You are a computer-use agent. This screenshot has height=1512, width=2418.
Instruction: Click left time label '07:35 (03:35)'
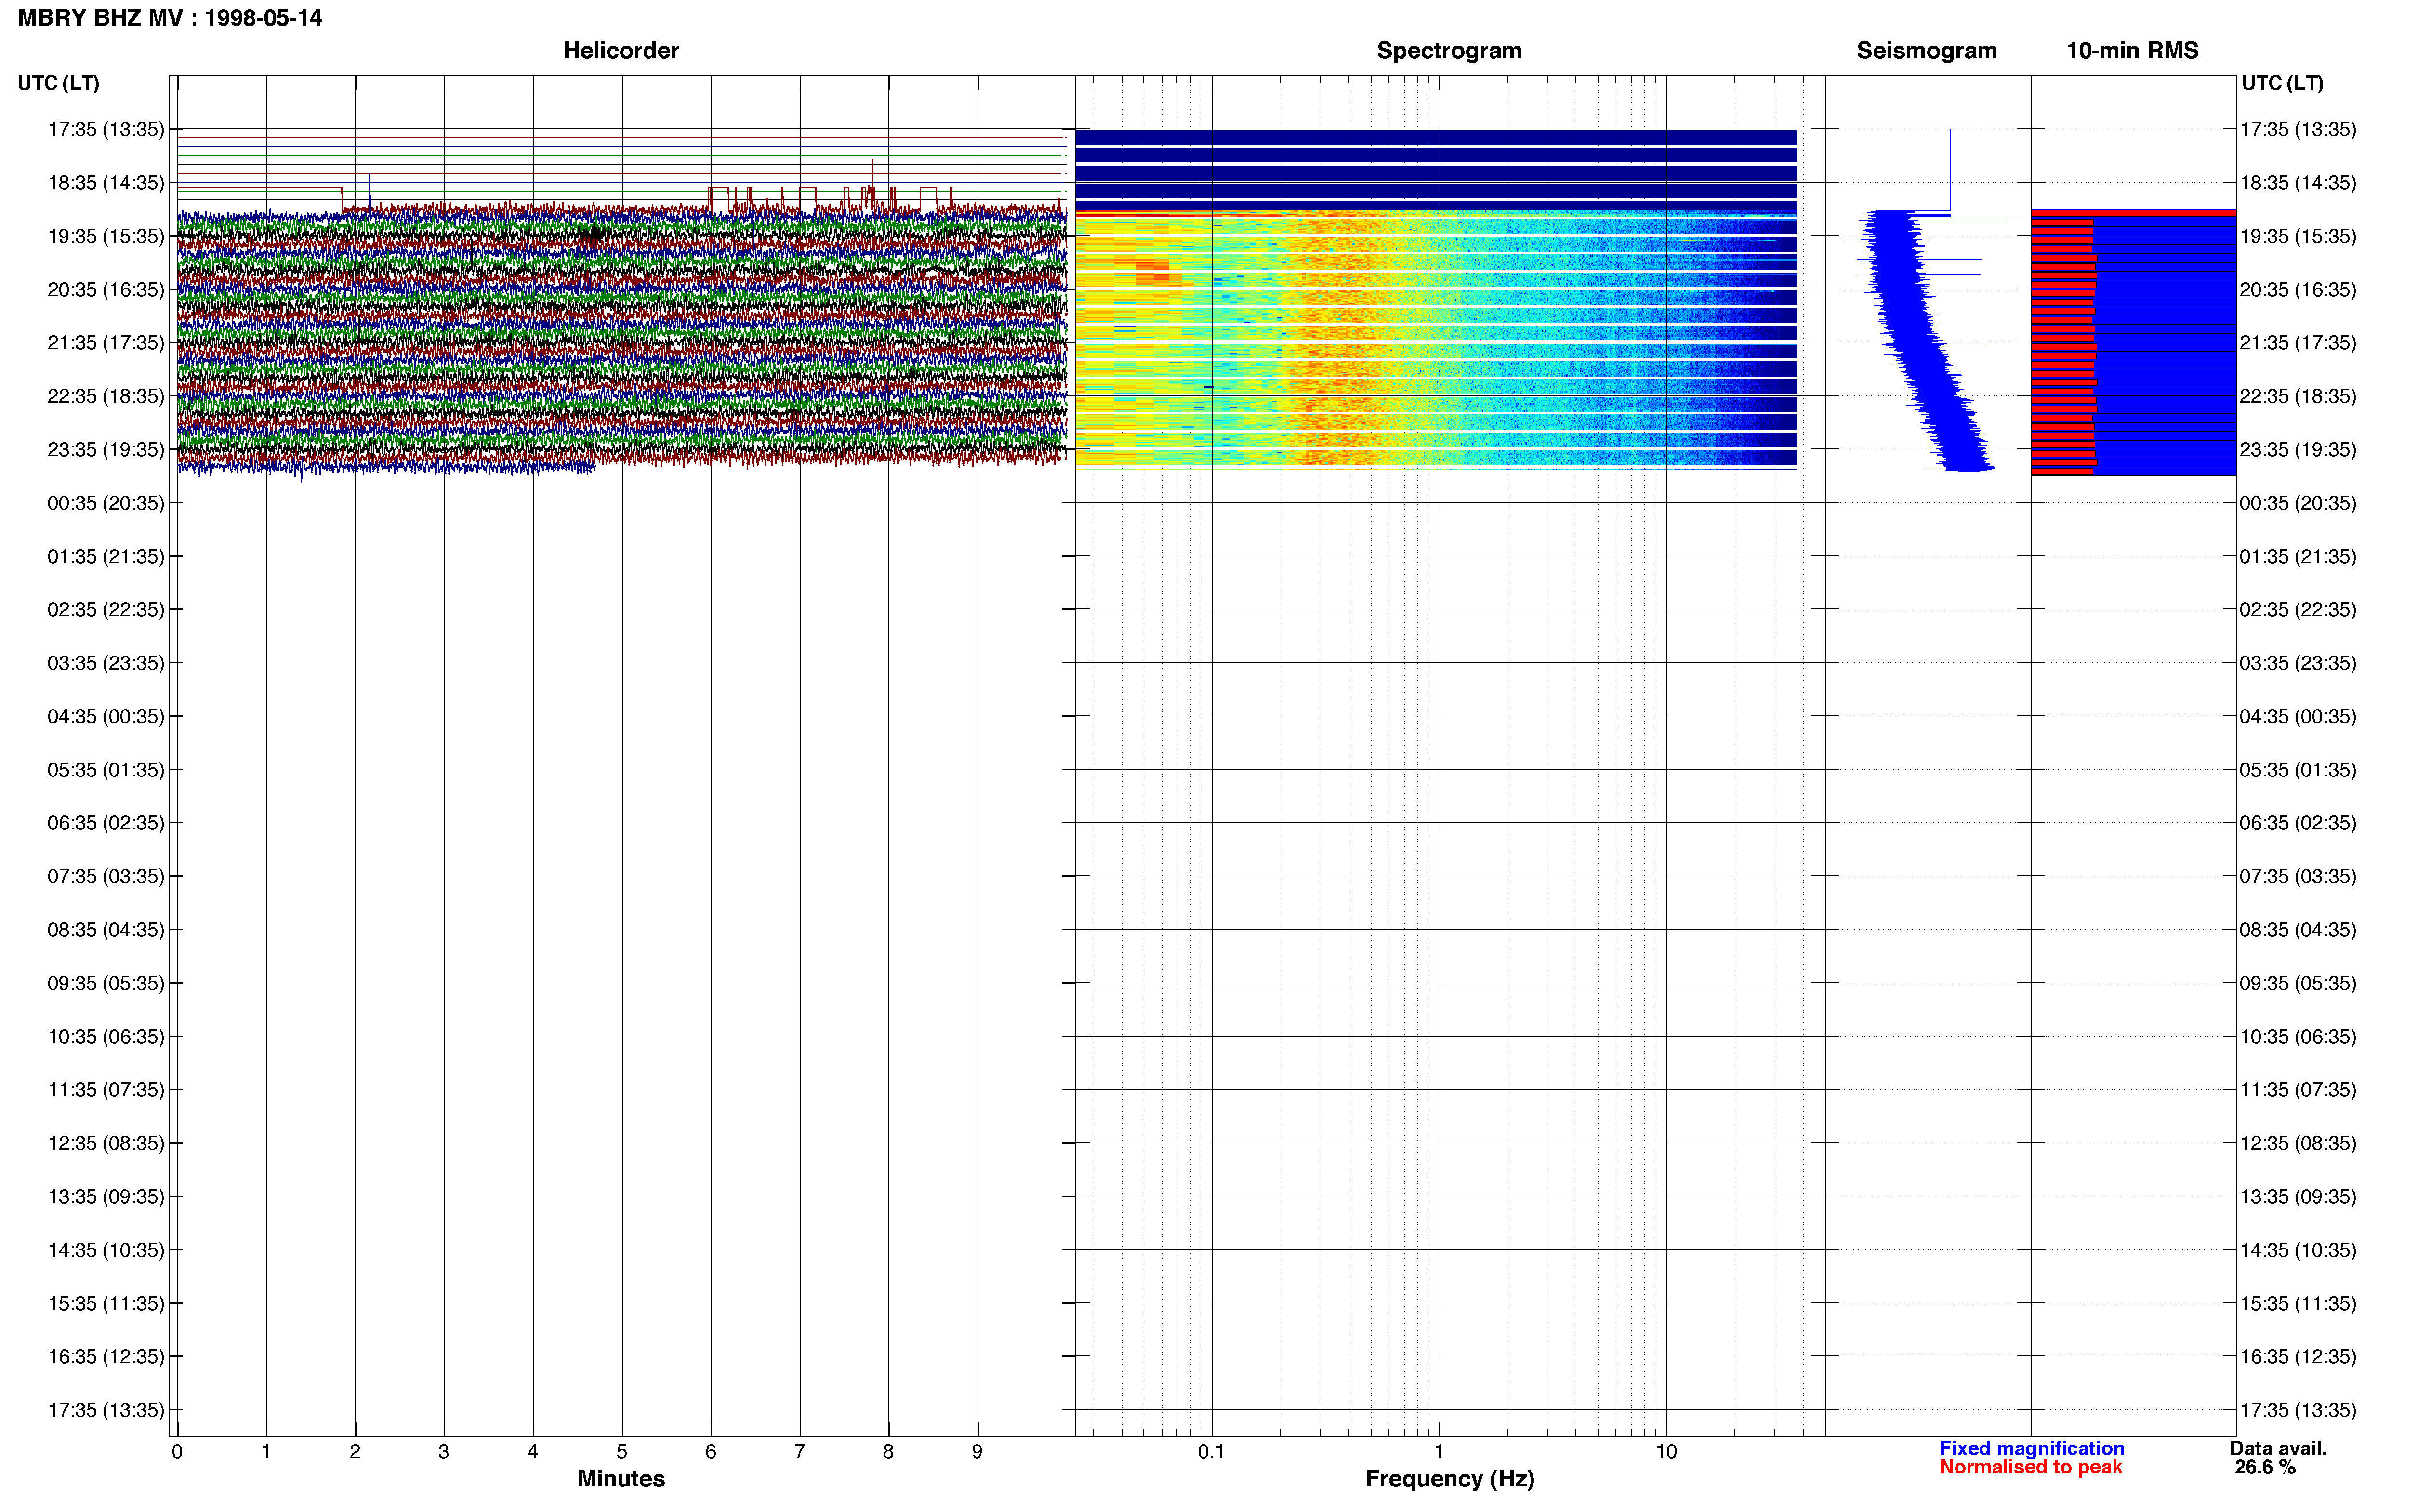[106, 876]
